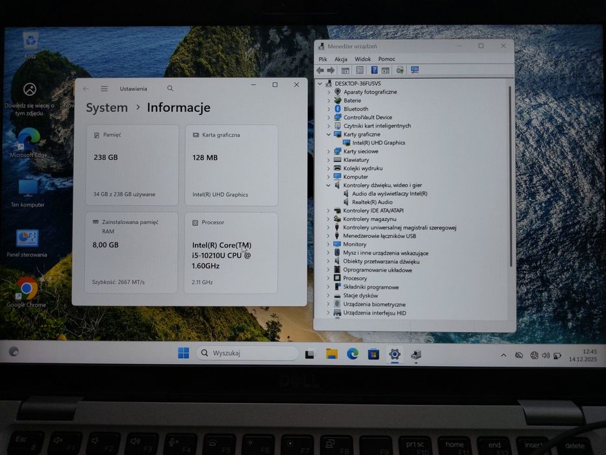This screenshot has height=455, width=606.
Task: Open Ten komputer desktop icon
Action: (28, 194)
